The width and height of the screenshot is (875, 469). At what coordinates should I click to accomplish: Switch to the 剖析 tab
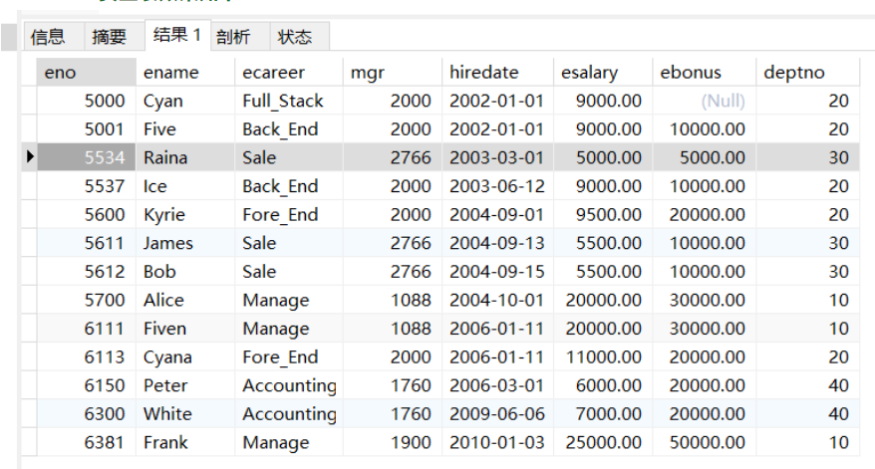[x=233, y=37]
